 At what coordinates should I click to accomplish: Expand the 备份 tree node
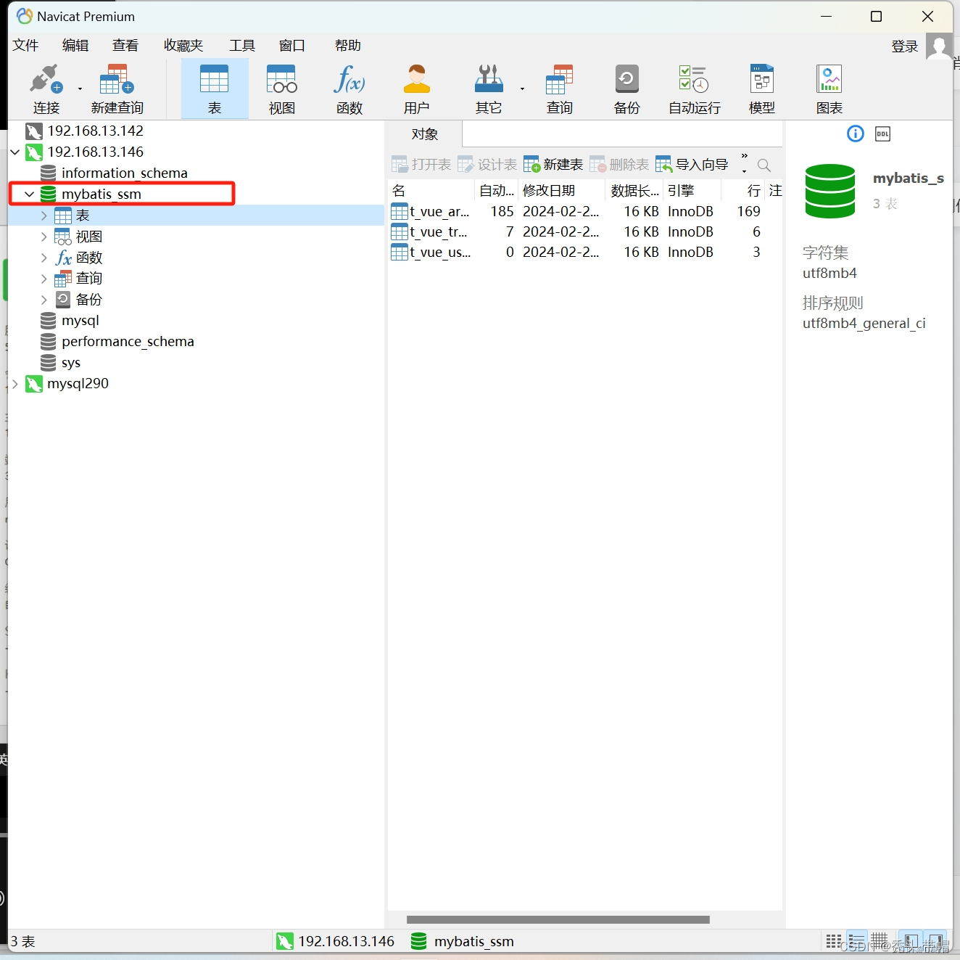tap(44, 300)
